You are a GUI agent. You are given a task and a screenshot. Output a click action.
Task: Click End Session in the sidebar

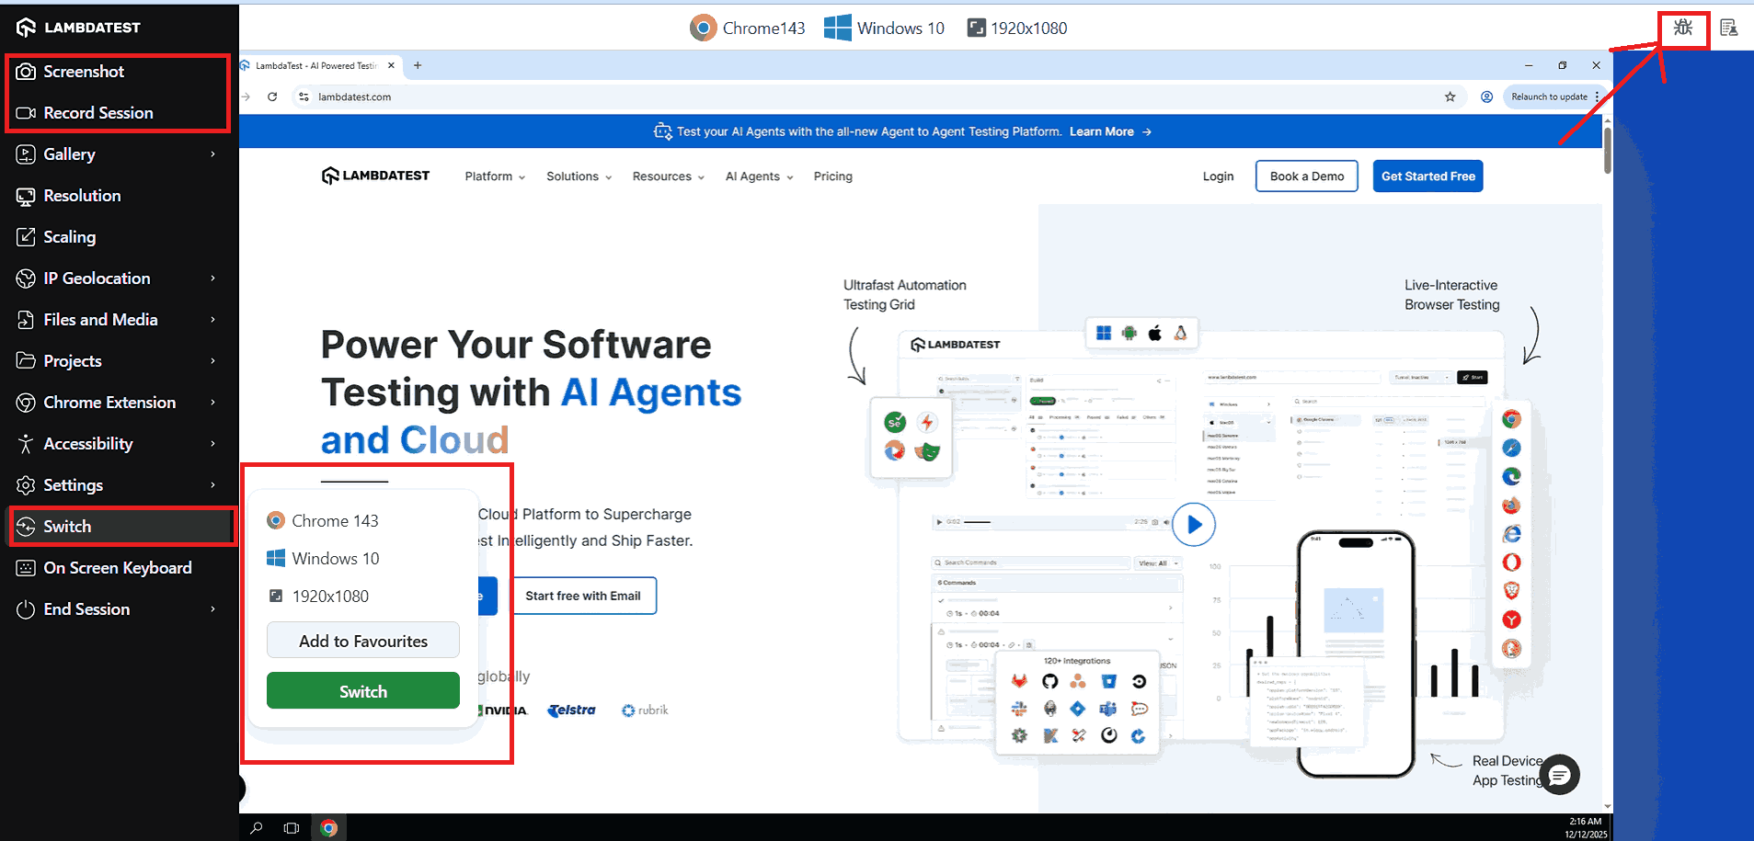click(86, 608)
